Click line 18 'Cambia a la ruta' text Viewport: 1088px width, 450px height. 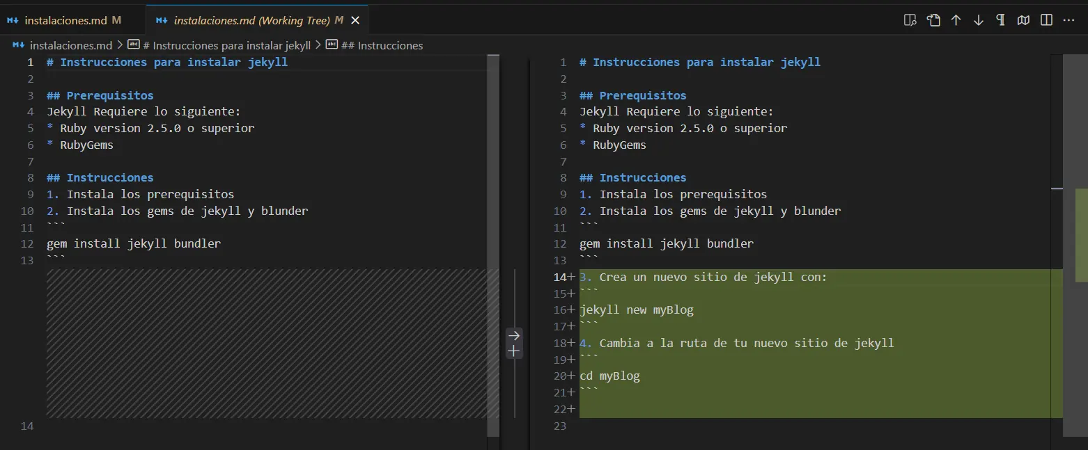coord(736,343)
